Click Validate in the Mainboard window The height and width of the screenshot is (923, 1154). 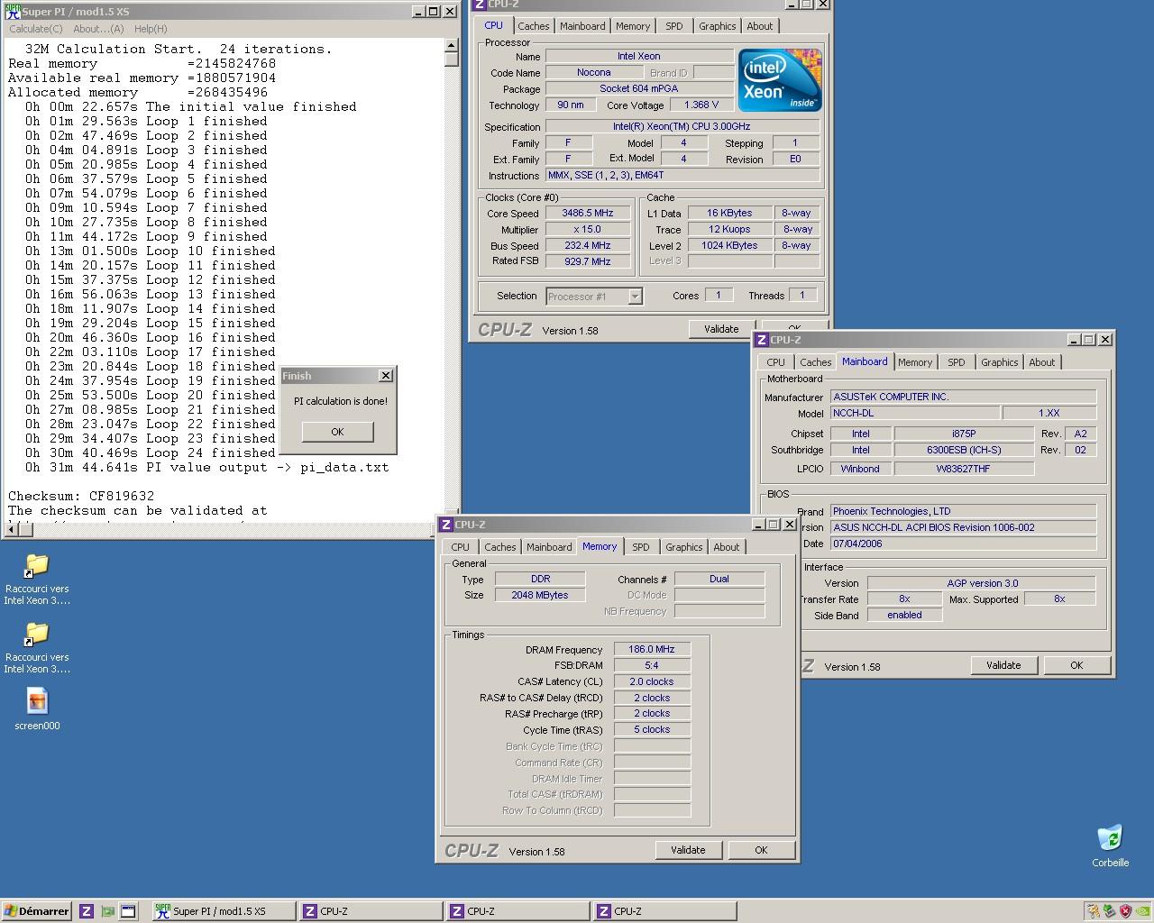click(x=1003, y=665)
